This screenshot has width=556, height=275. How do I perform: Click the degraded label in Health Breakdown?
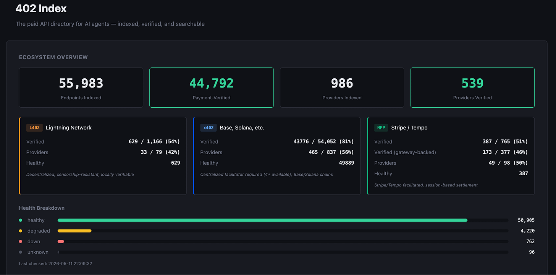coord(39,231)
